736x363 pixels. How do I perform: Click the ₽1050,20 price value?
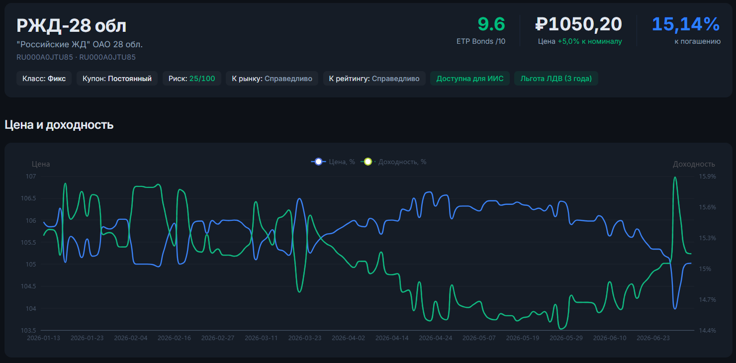point(578,24)
